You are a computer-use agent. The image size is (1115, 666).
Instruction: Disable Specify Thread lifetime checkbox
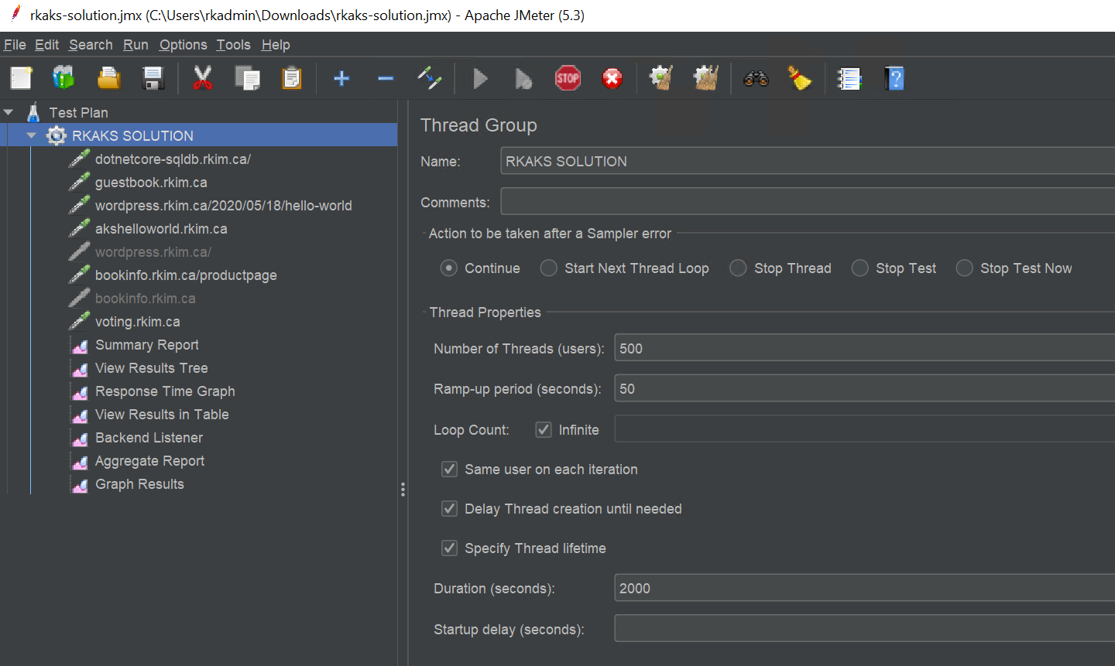tap(449, 548)
